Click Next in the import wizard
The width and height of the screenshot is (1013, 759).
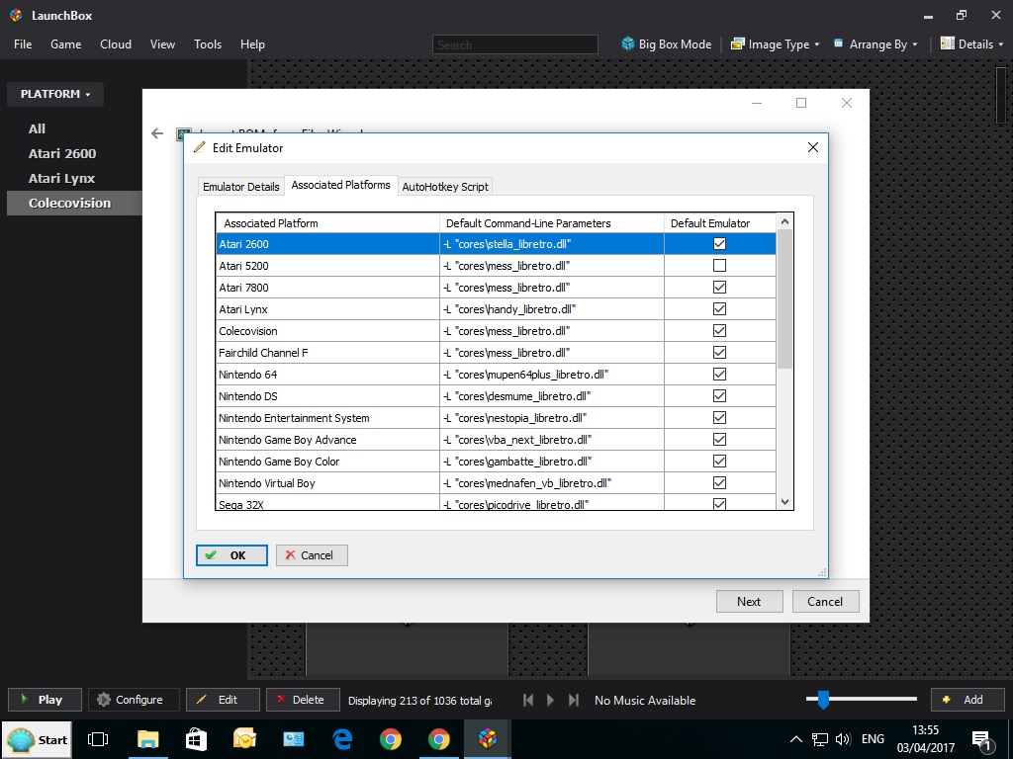750,602
